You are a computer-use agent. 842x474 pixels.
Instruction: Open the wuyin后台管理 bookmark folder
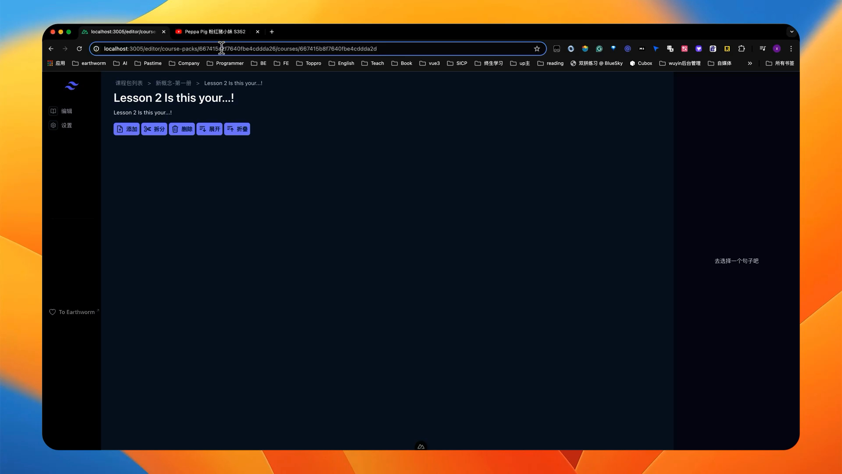click(x=680, y=63)
